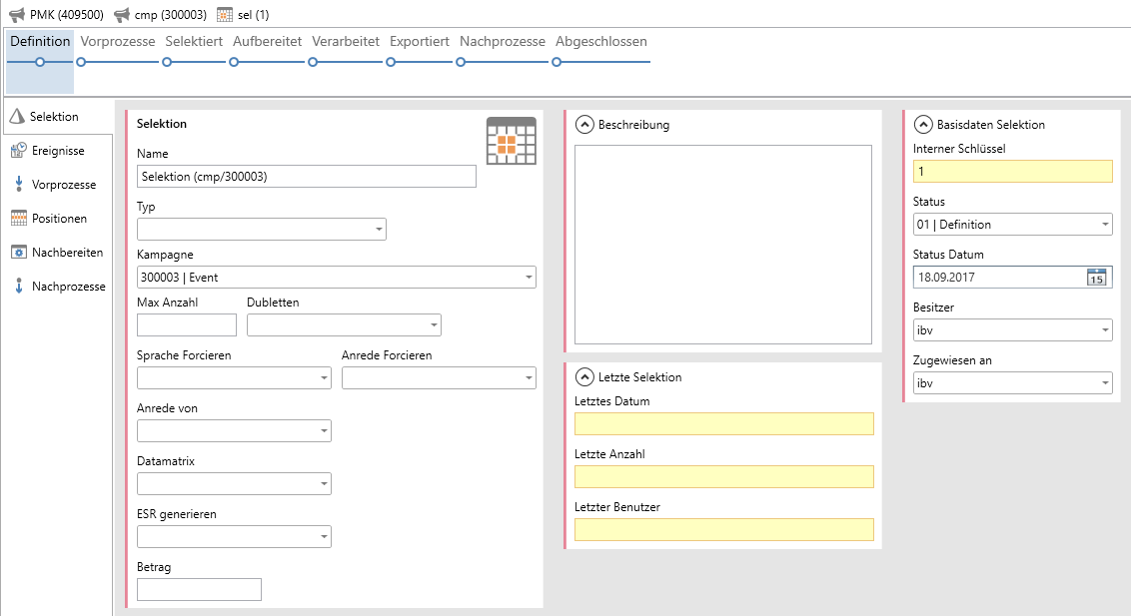1131x616 pixels.
Task: Open the Kampagne dropdown
Action: coord(528,278)
